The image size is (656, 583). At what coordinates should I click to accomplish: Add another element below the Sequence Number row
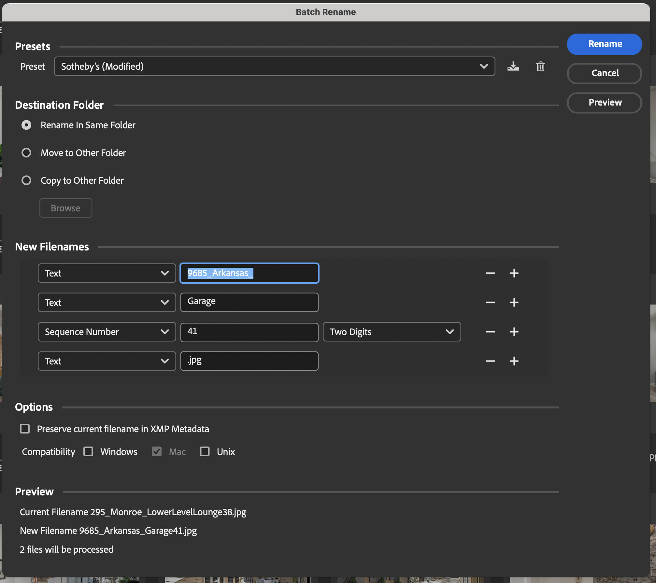514,332
